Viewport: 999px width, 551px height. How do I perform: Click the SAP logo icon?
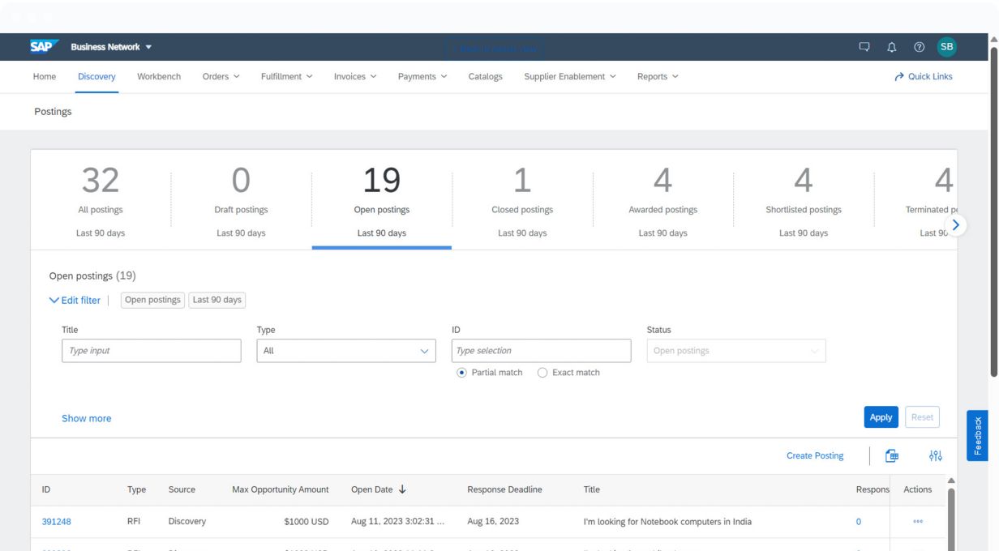click(x=45, y=47)
